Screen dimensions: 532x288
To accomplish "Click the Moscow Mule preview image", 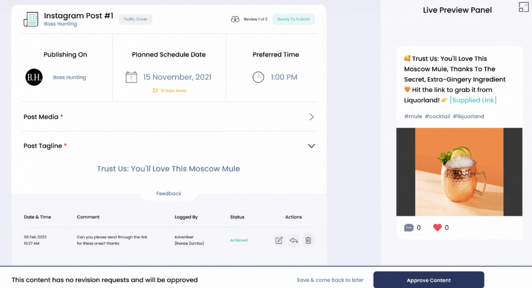I will [x=459, y=171].
